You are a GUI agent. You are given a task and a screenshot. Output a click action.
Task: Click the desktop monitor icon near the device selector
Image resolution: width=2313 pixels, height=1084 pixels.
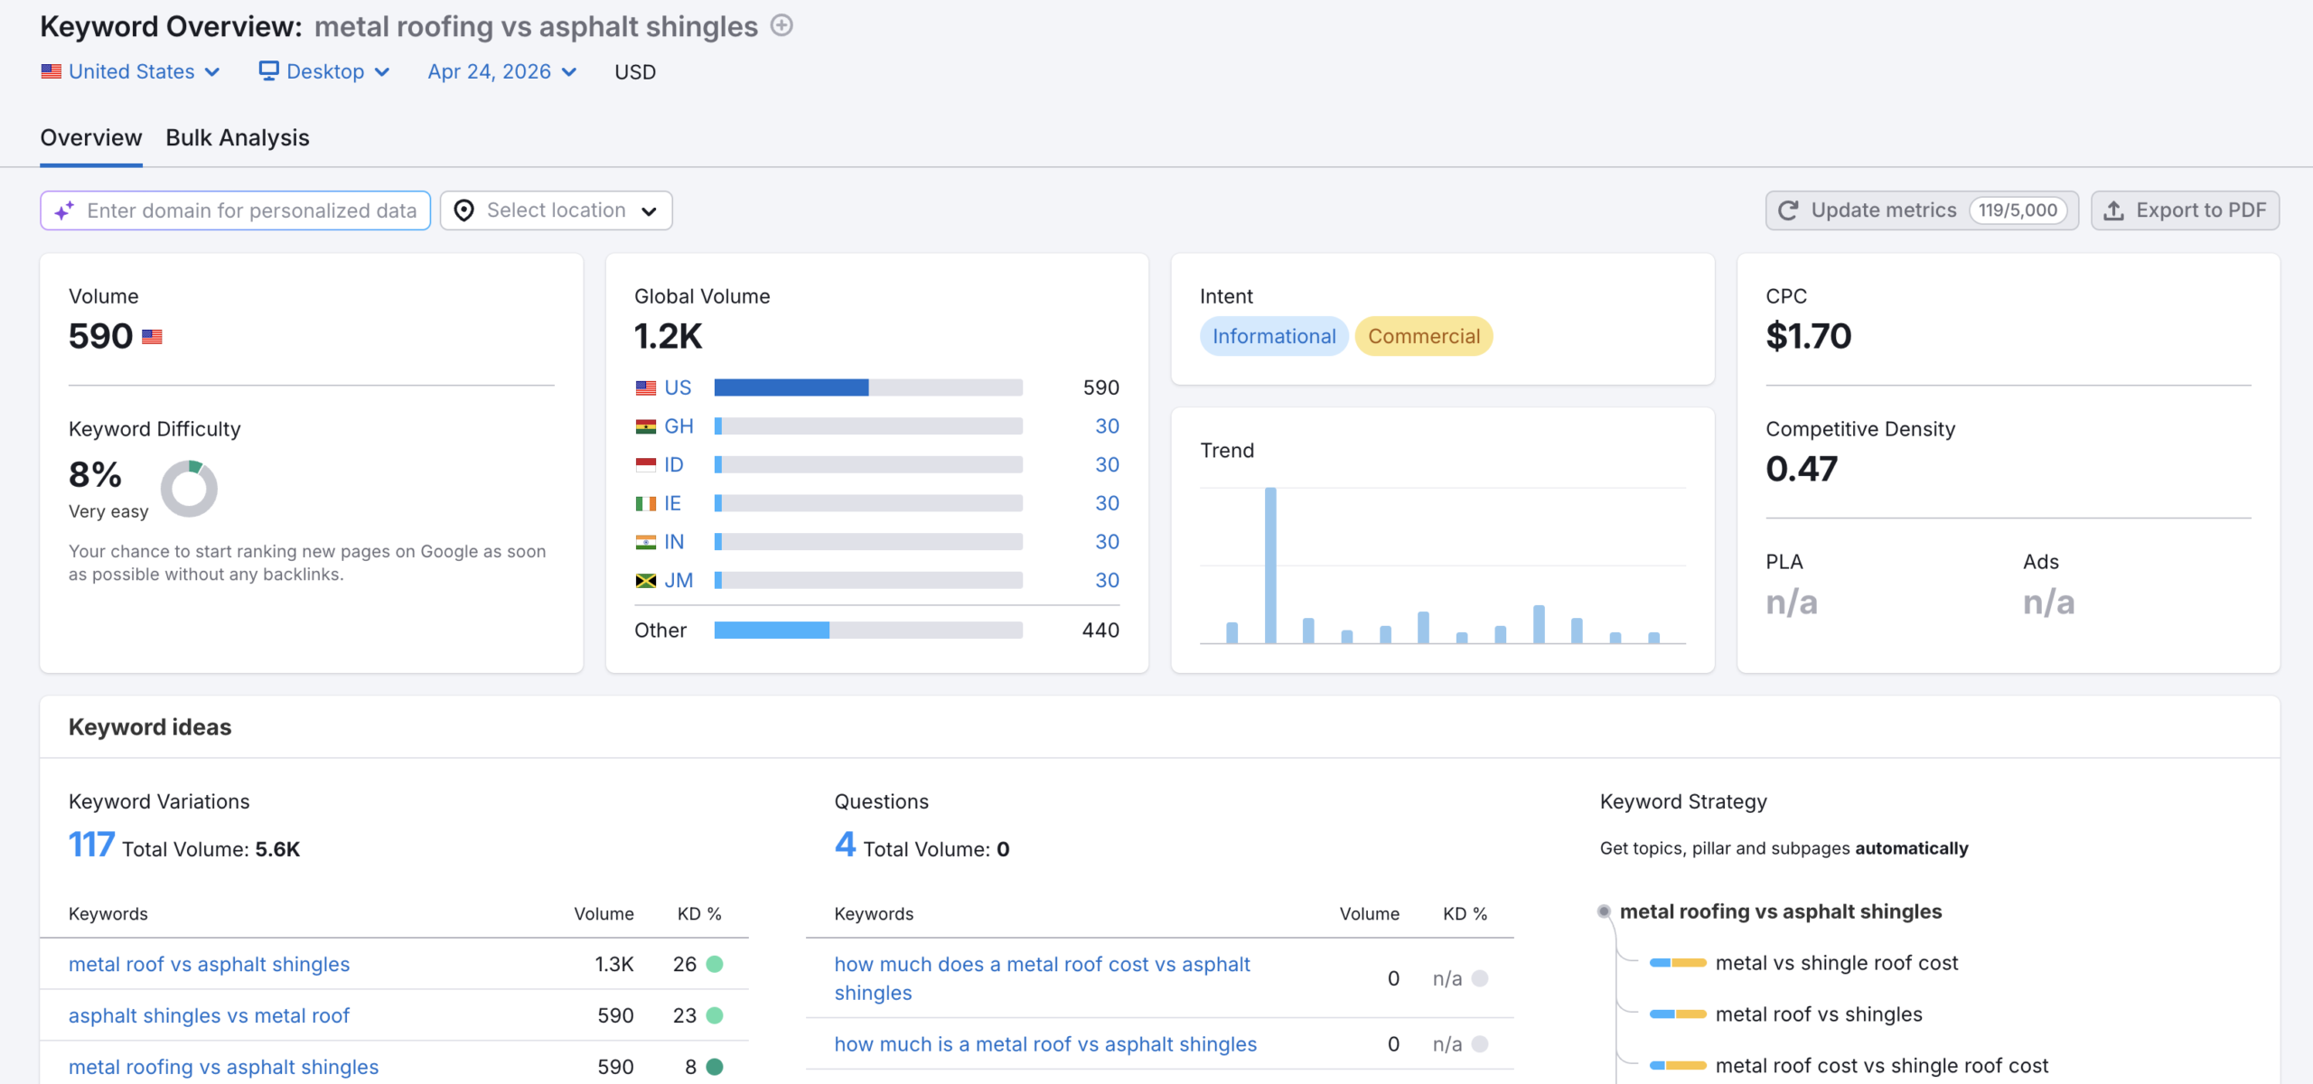coord(267,70)
